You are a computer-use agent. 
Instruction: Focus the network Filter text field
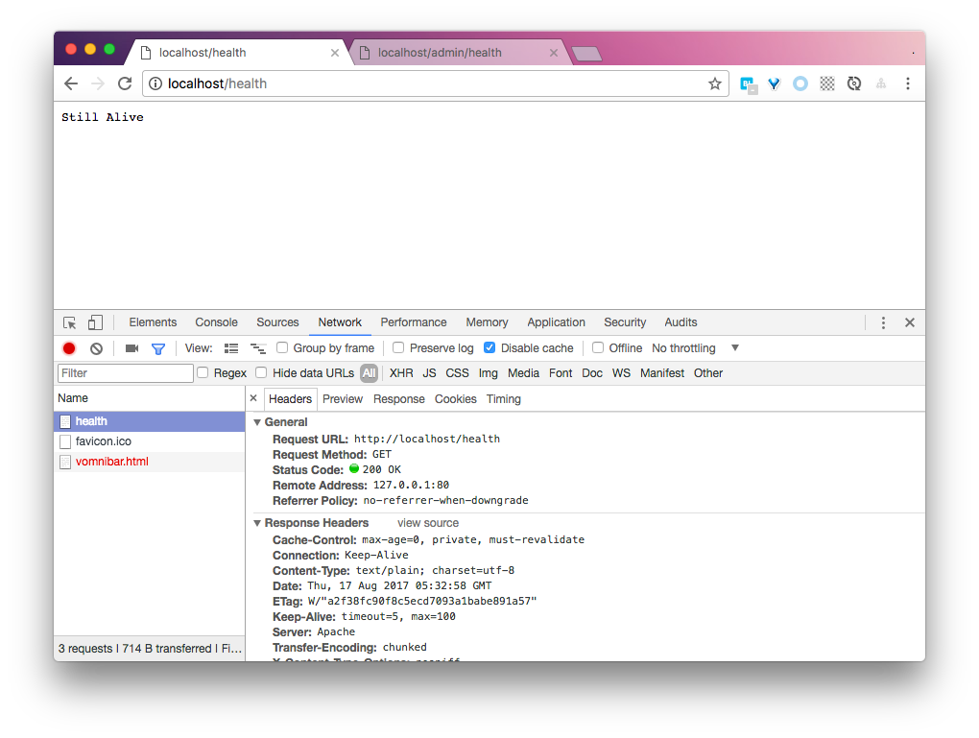(x=126, y=373)
